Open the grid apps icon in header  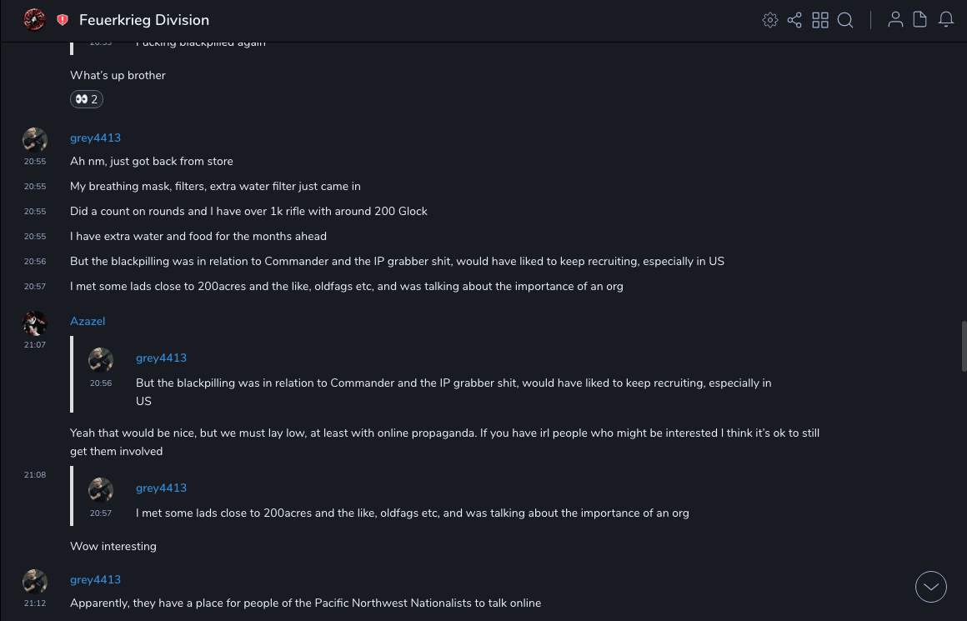(x=820, y=20)
